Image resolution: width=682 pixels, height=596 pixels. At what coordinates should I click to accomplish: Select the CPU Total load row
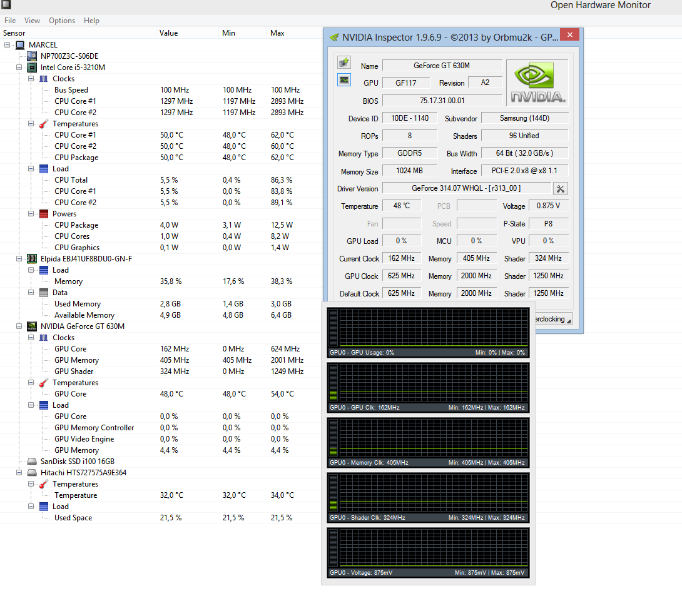coord(161,180)
